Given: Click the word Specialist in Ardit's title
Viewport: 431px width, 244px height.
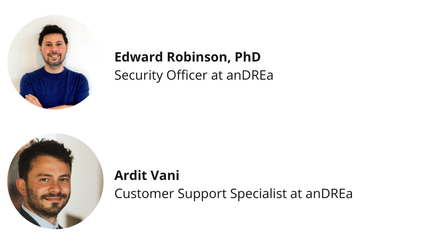Looking at the screenshot, I should click(258, 194).
